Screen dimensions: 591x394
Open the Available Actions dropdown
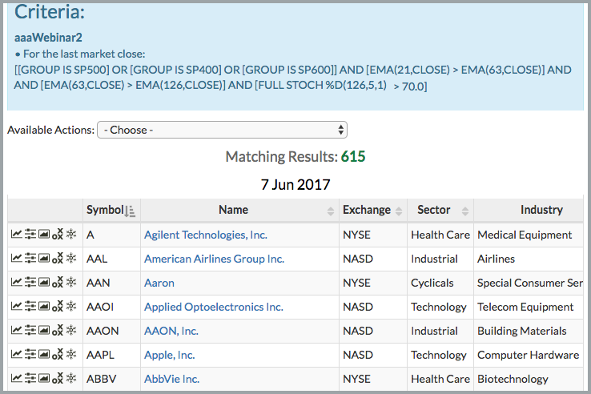tap(222, 130)
